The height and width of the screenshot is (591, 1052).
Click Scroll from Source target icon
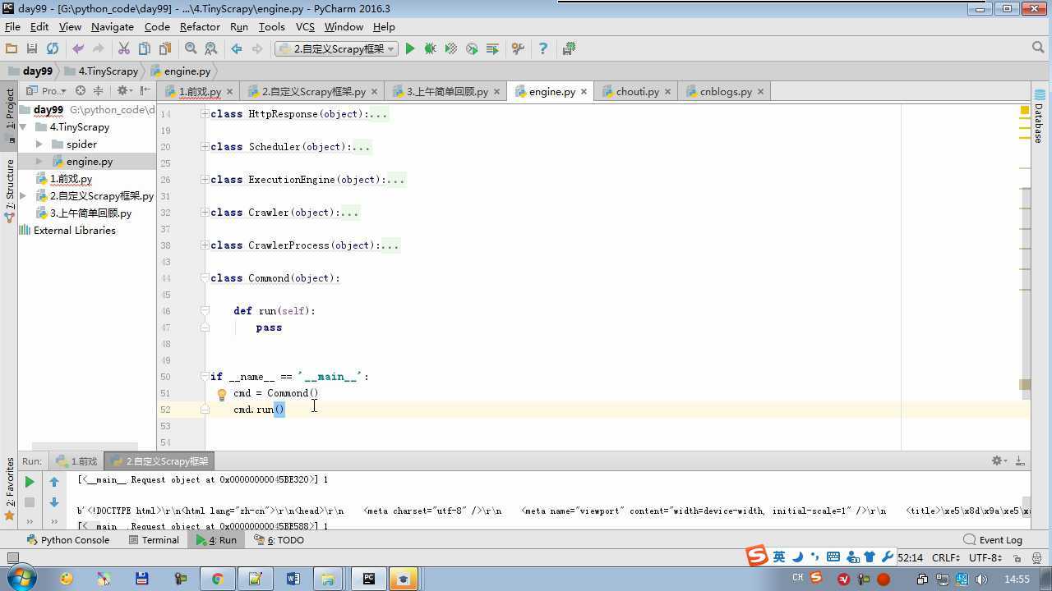click(x=81, y=91)
